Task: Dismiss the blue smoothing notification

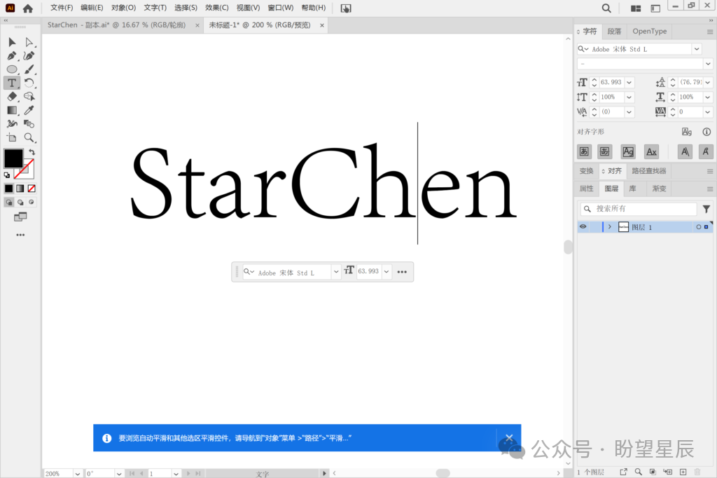Action: [509, 437]
